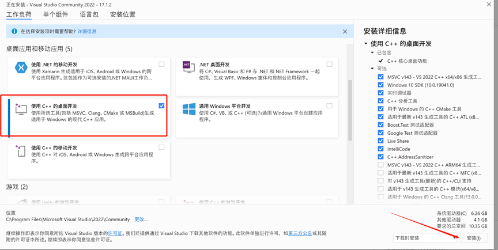
Task: Click the C++ desktop development monitor icon
Action: click(x=21, y=109)
